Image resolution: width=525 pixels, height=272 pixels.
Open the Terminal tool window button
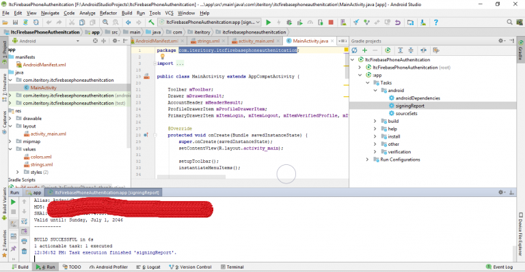click(232, 267)
